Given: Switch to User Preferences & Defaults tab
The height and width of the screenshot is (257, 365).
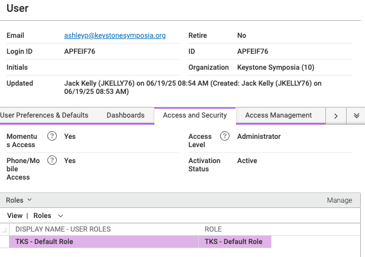Looking at the screenshot, I should tap(44, 115).
